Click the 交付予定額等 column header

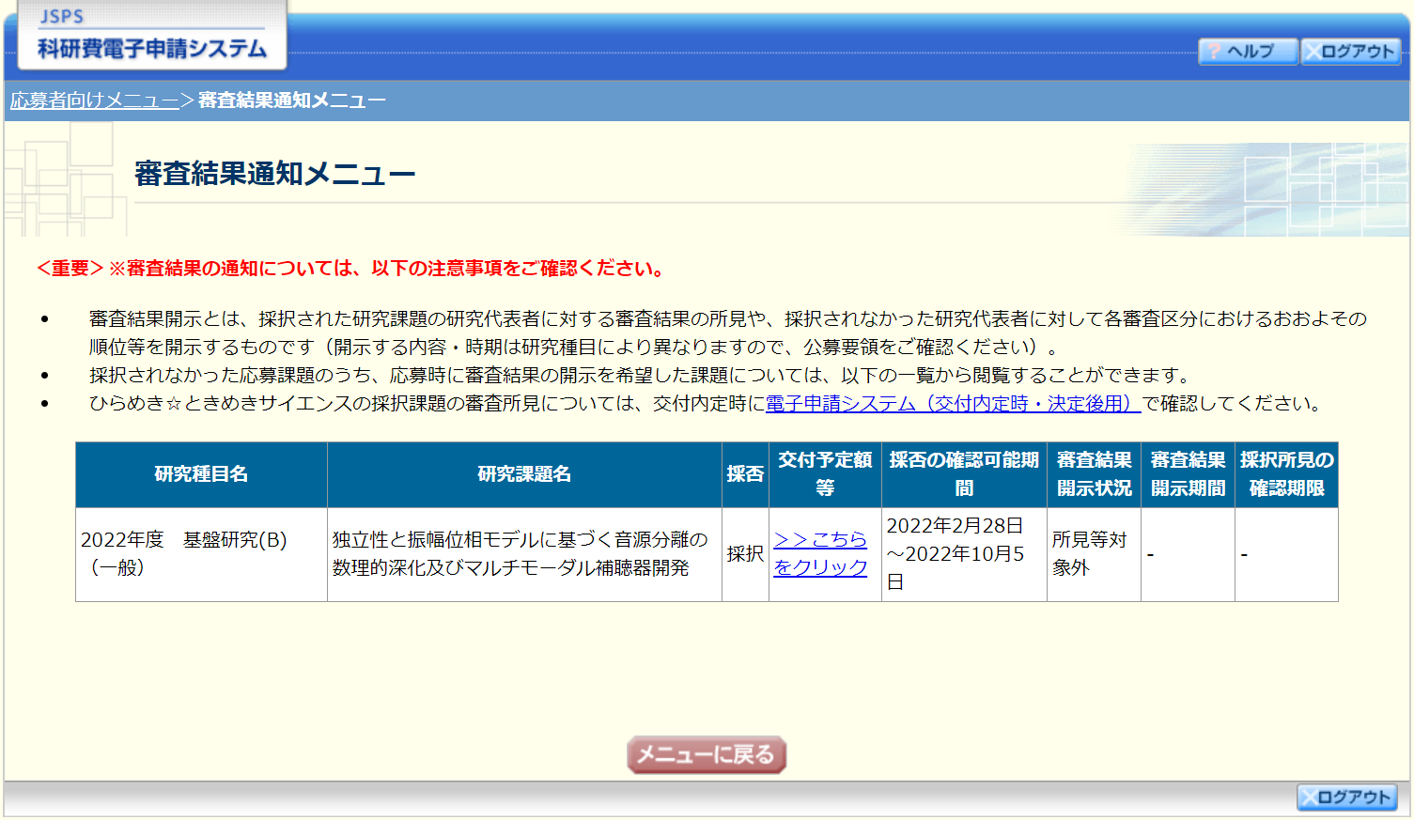coord(825,474)
